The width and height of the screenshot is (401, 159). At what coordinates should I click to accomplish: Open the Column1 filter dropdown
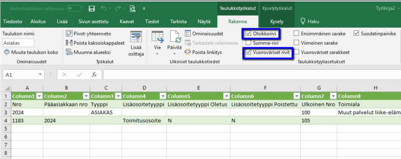pos(39,96)
